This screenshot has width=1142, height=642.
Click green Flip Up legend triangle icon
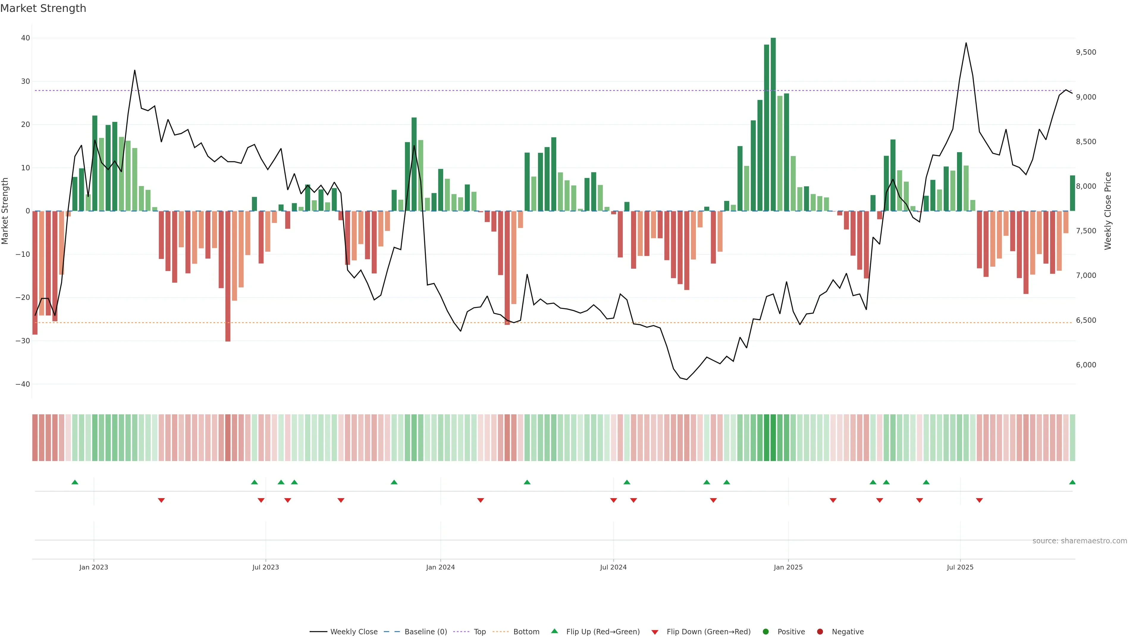click(x=554, y=631)
